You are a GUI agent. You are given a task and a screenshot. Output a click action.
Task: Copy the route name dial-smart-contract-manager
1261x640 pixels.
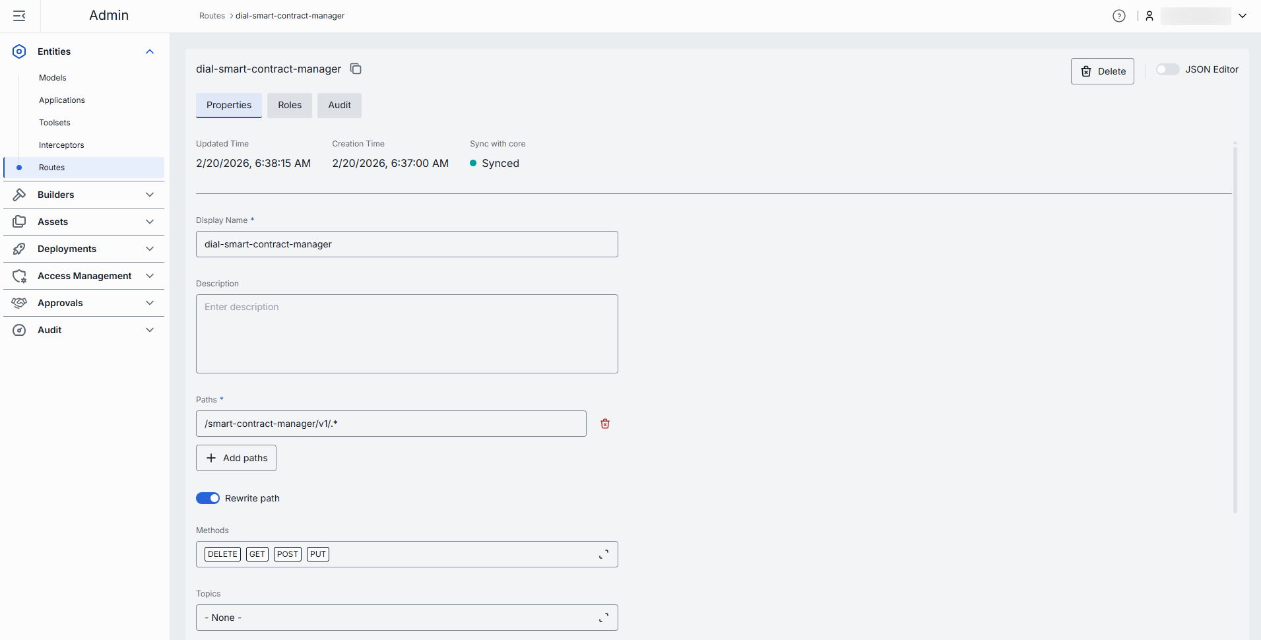pos(356,69)
